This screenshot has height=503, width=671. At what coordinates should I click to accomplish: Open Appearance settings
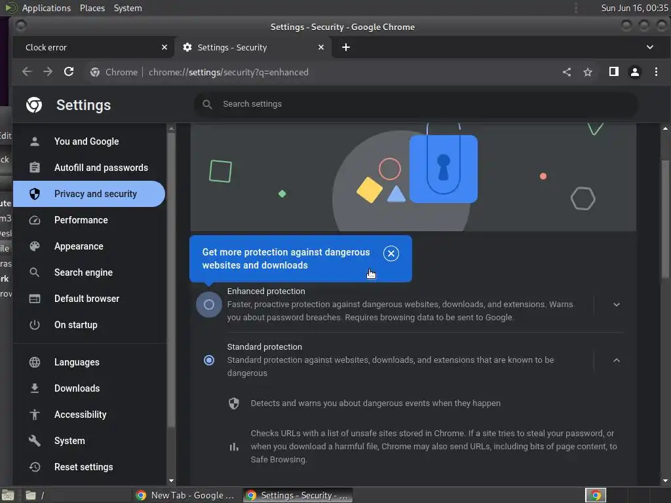[89, 246]
